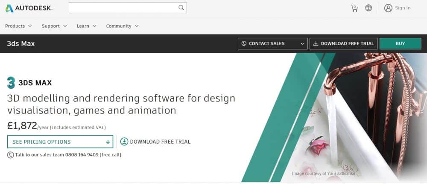Click the Talk to our sales team text

[68, 155]
